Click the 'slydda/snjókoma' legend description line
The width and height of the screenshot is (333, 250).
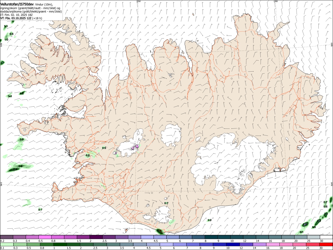(31, 11)
